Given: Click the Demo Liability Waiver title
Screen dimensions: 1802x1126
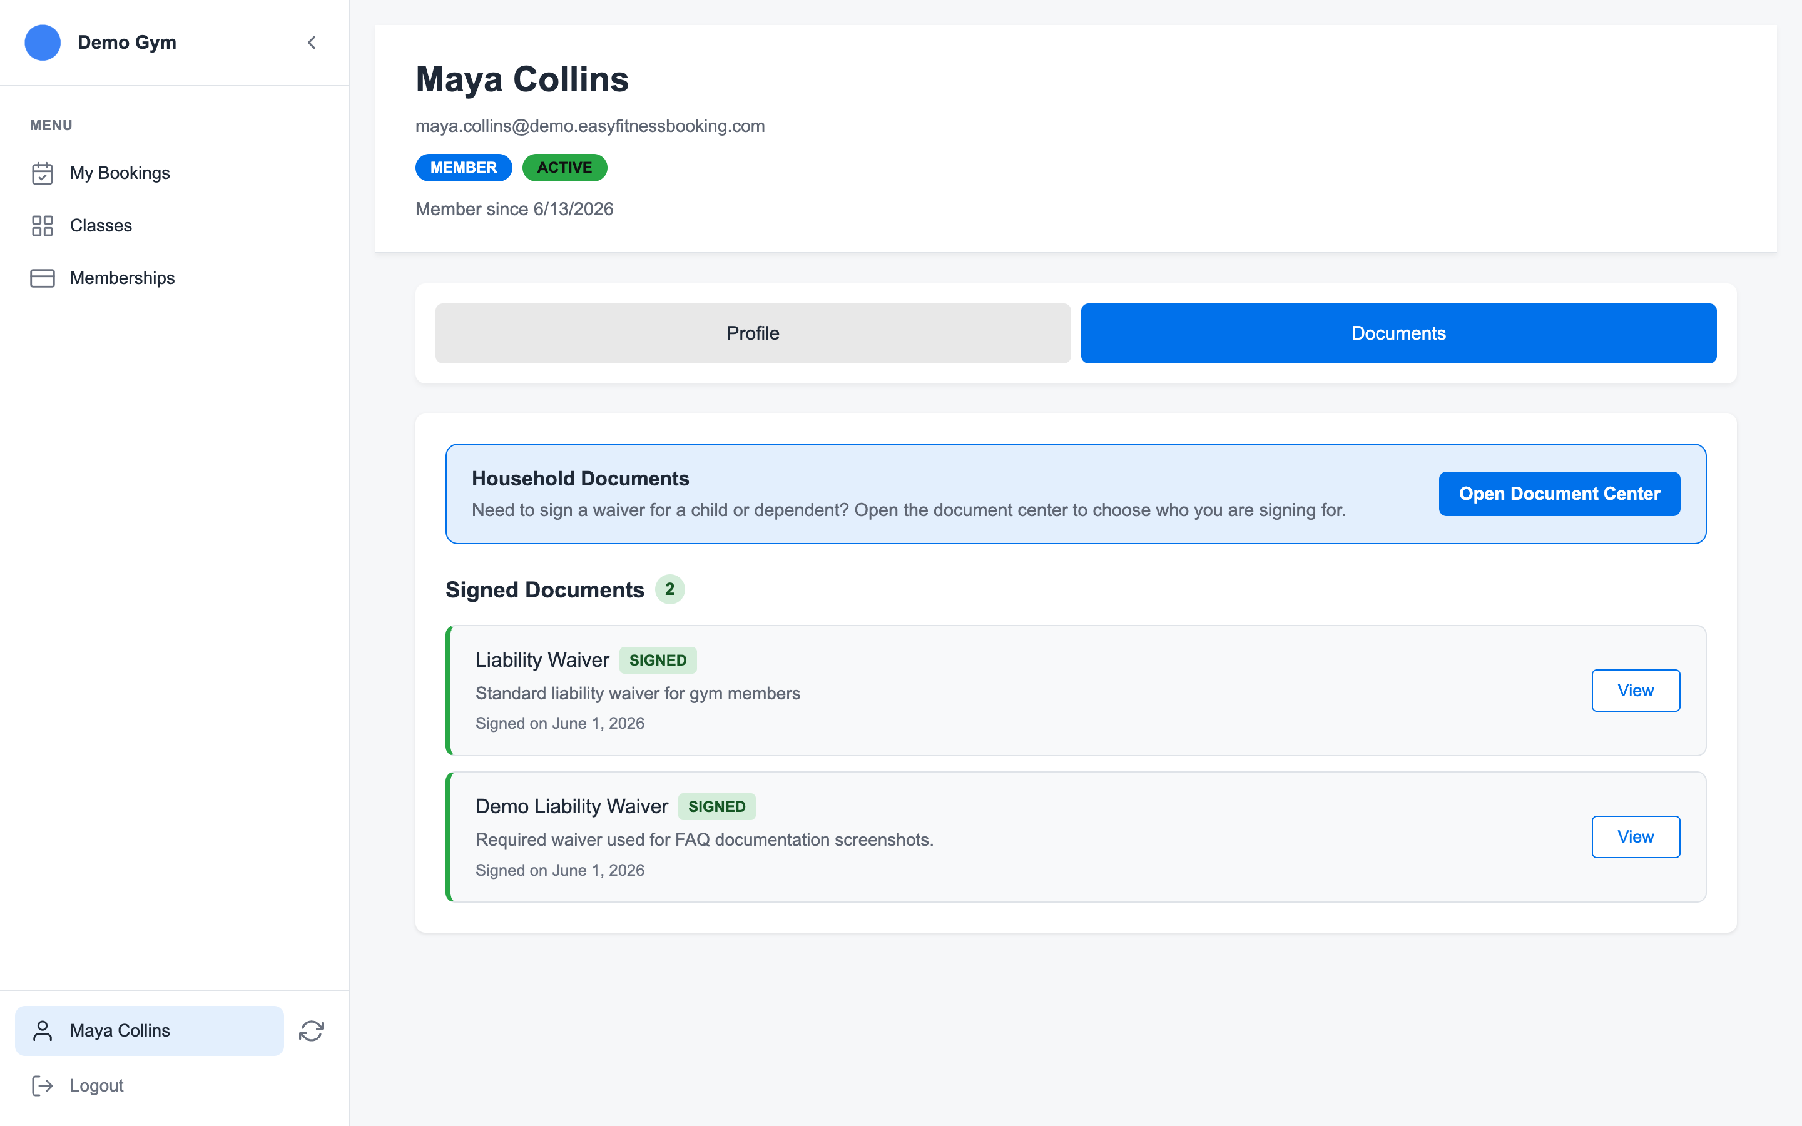Looking at the screenshot, I should coord(572,806).
